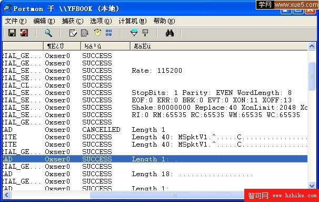Click the vertical scrollbar up arrow

312,46
